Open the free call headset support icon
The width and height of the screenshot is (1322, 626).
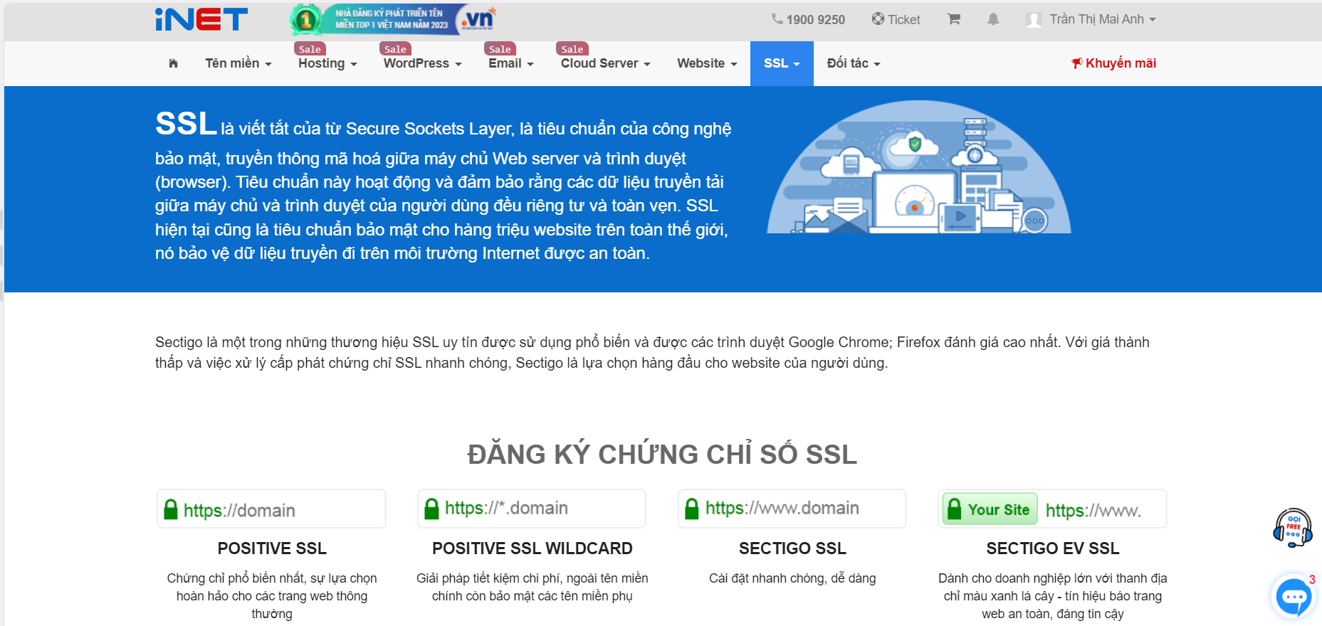pos(1293,528)
